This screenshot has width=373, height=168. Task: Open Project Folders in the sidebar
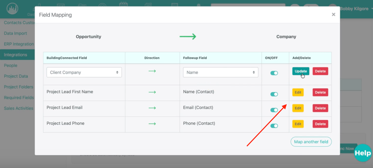tap(19, 87)
